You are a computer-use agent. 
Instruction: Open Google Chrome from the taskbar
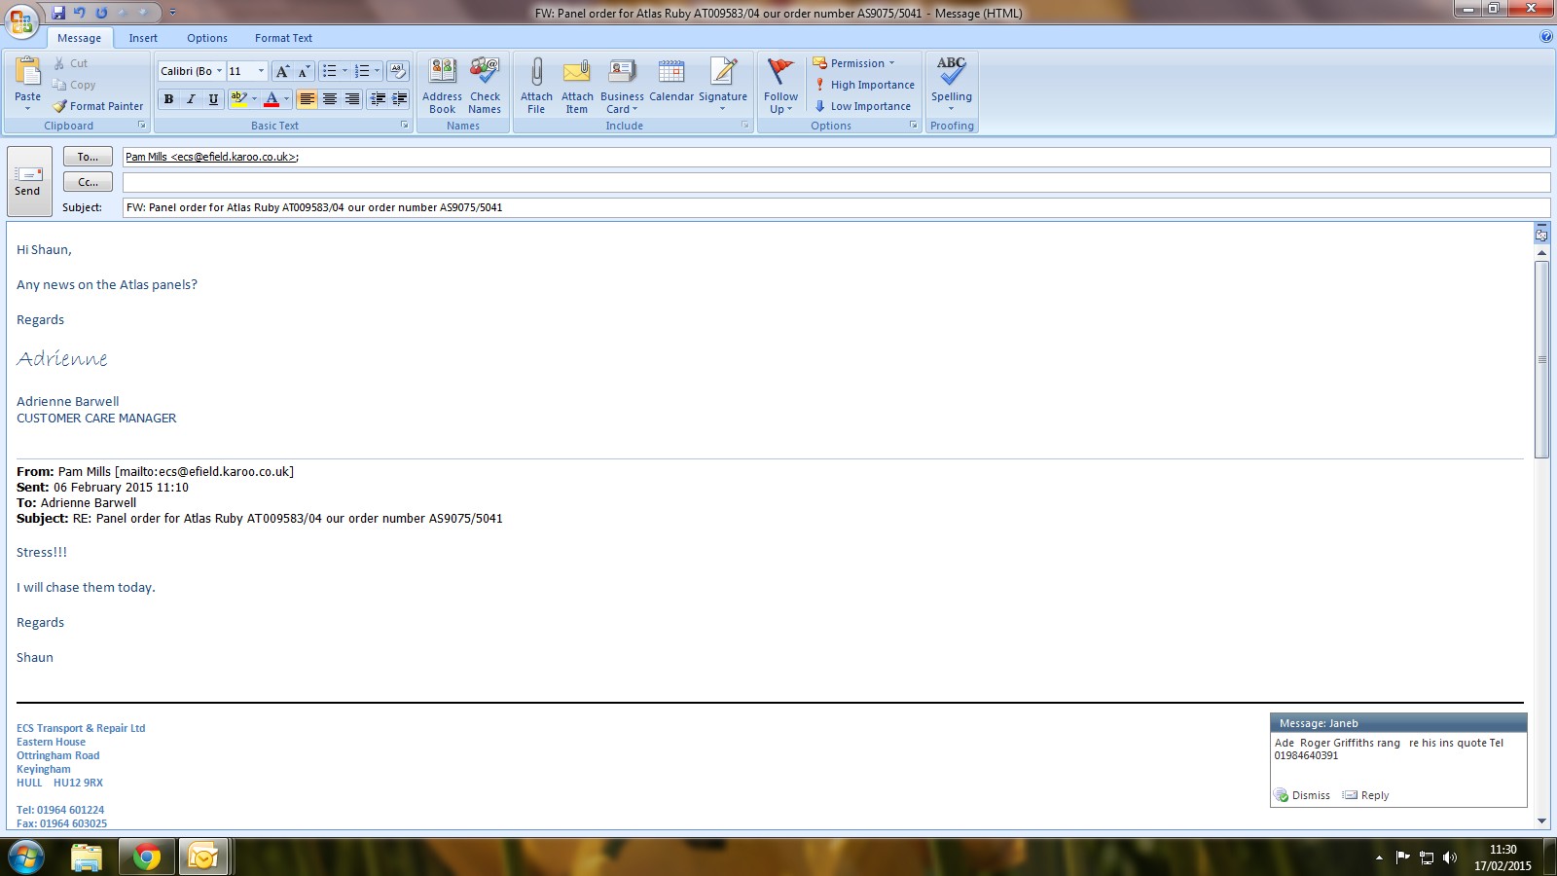[147, 857]
